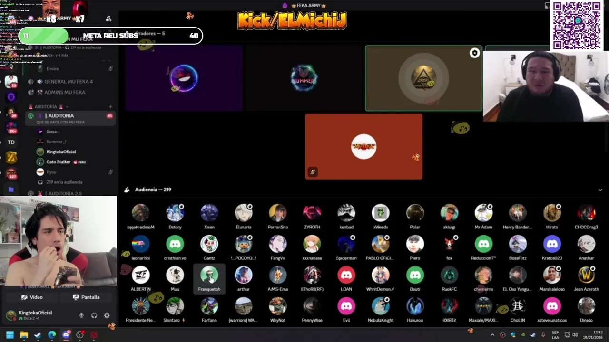The height and width of the screenshot is (342, 609).
Task: Open File Explorer from taskbar
Action: pos(24,335)
